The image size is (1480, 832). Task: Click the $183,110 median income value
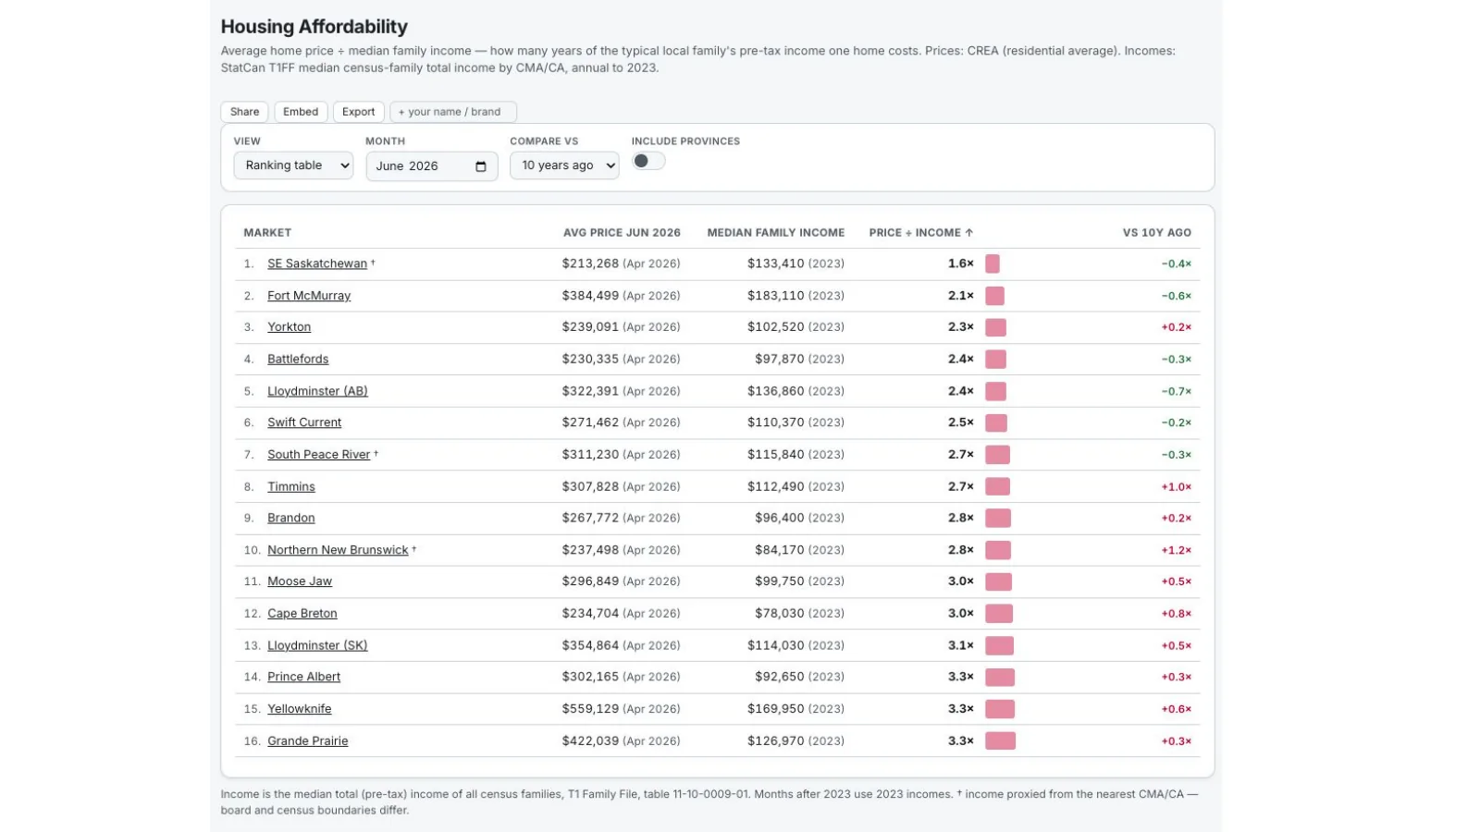pos(776,296)
